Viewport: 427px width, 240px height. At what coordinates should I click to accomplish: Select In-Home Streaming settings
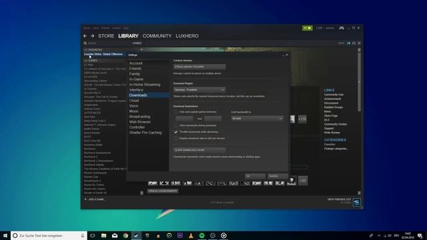145,85
